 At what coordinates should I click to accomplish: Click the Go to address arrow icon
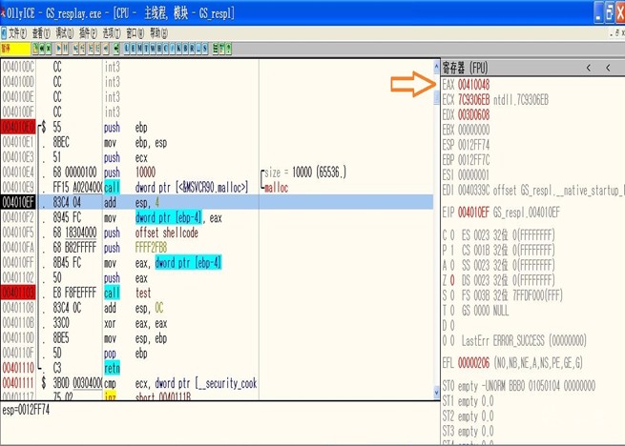click(116, 49)
